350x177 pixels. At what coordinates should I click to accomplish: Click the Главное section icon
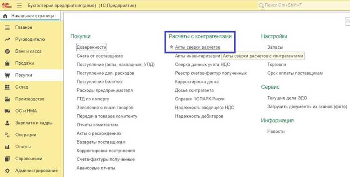tap(7, 27)
